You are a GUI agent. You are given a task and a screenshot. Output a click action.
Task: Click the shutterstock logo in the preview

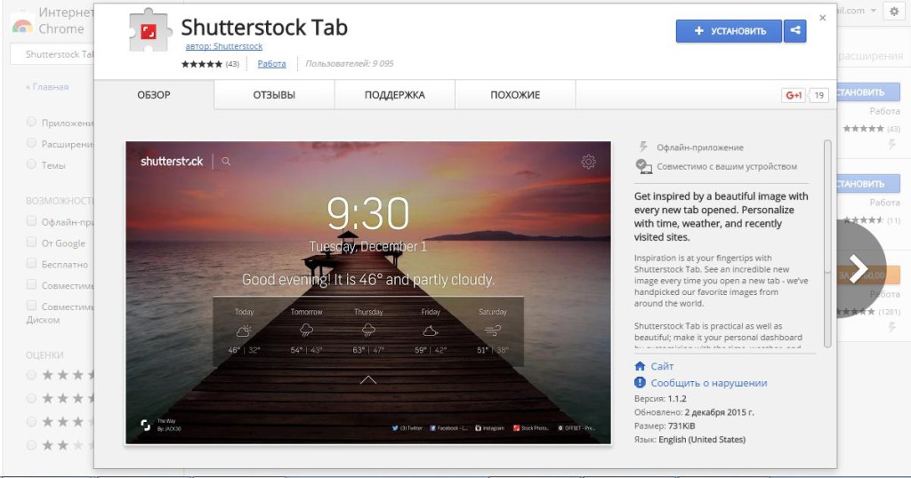pos(172,162)
